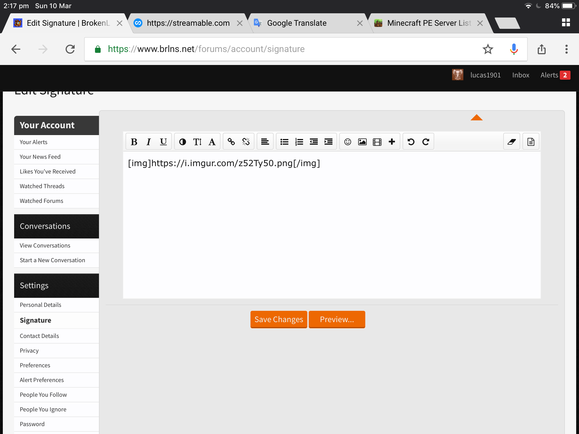Open the text color picker icon

tap(183, 142)
